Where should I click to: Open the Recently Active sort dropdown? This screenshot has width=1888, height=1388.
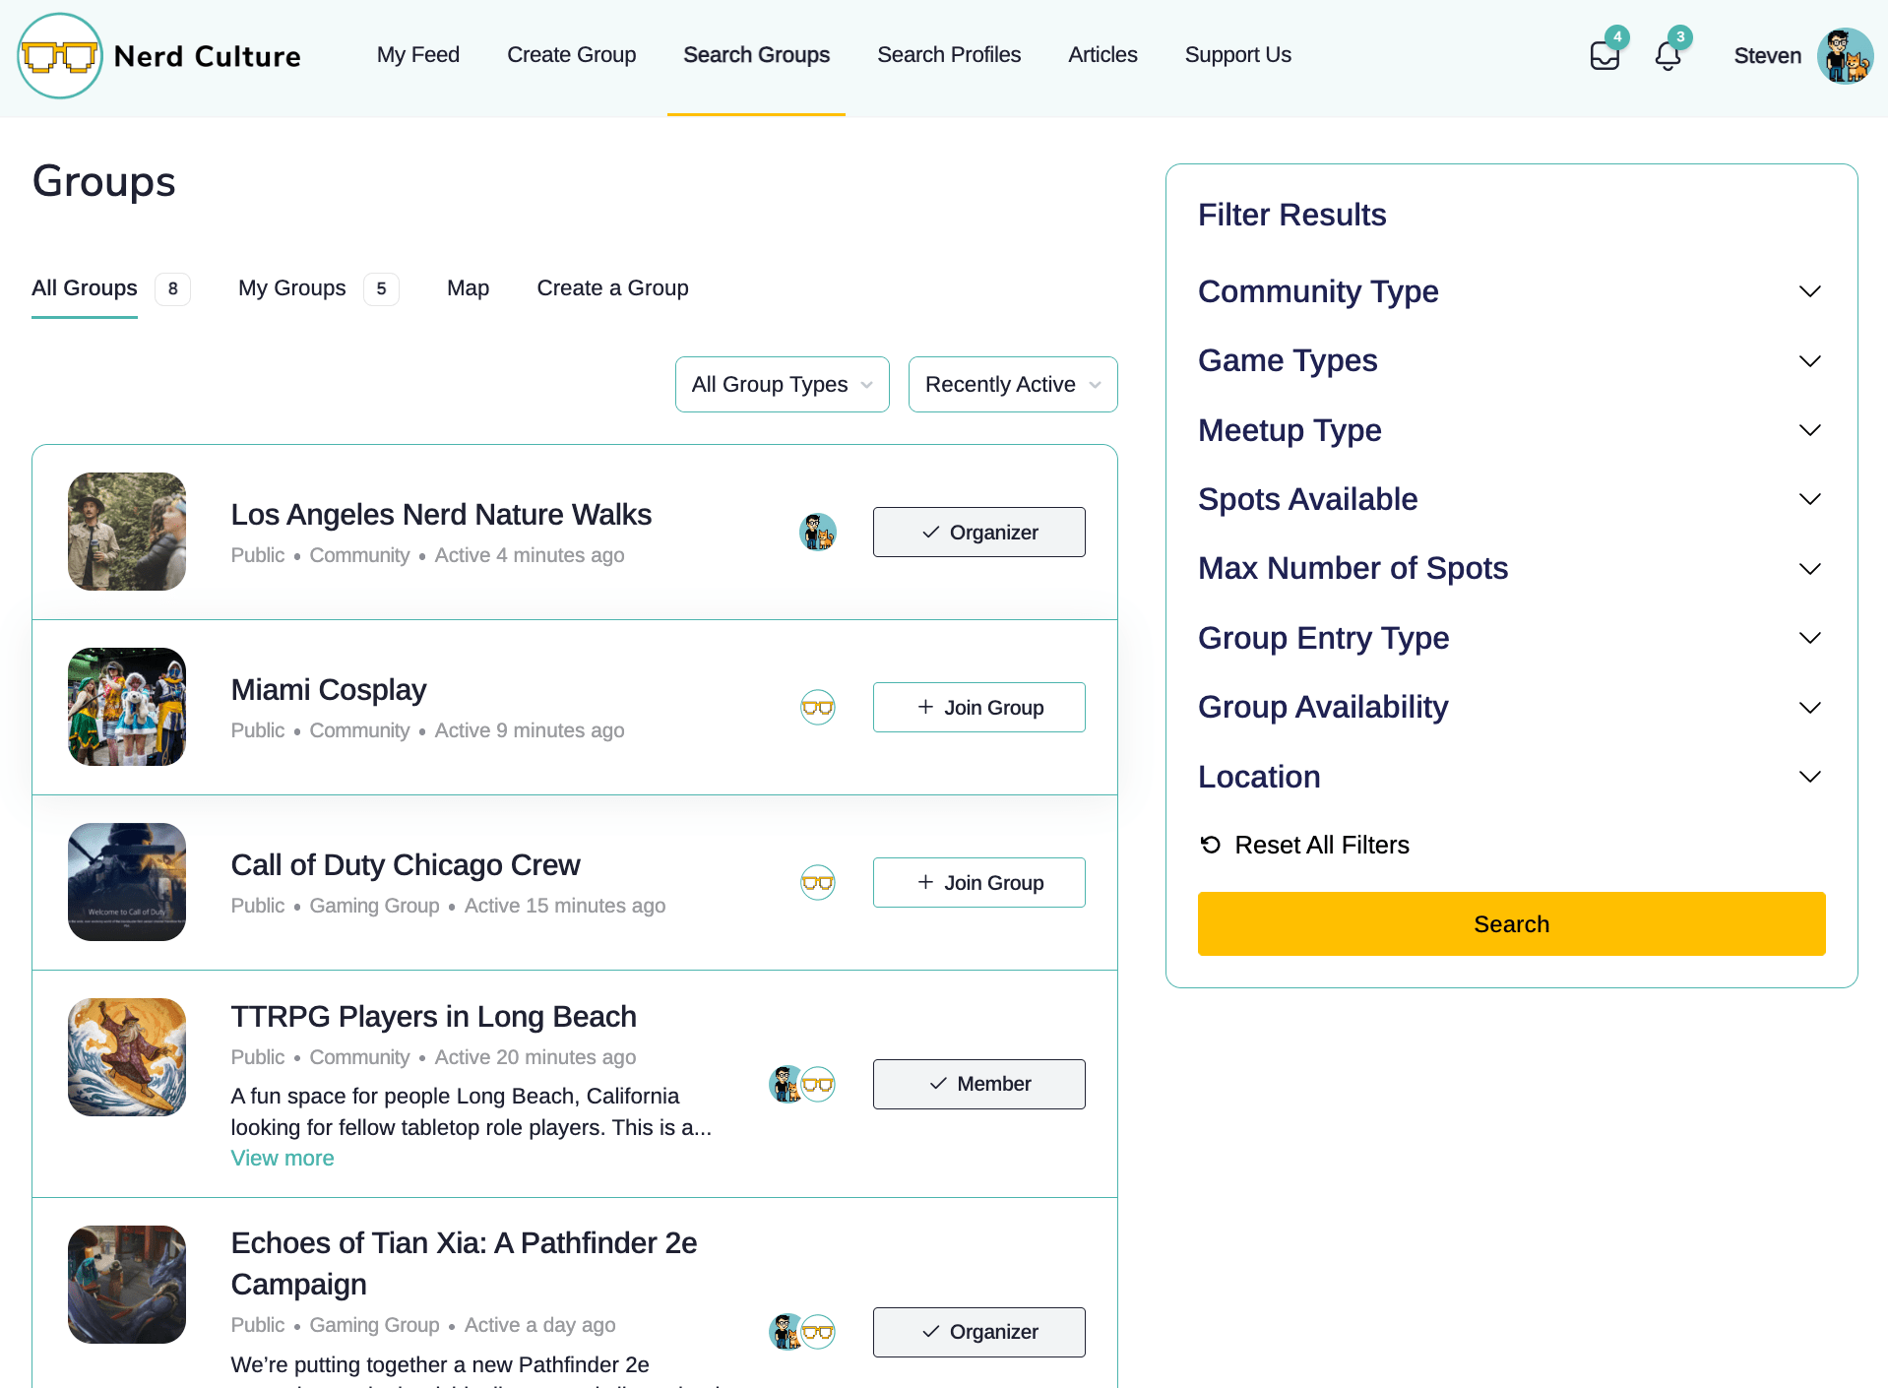pyautogui.click(x=1012, y=384)
